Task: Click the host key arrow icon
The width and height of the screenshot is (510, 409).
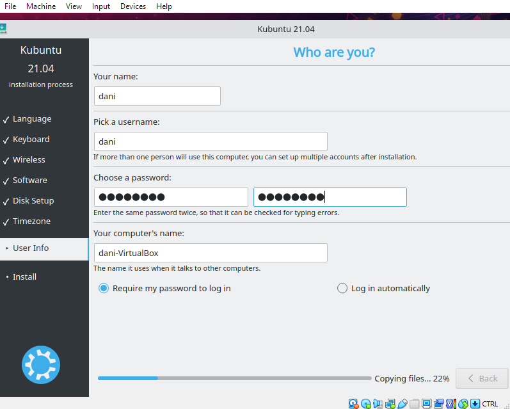Action: click(475, 404)
